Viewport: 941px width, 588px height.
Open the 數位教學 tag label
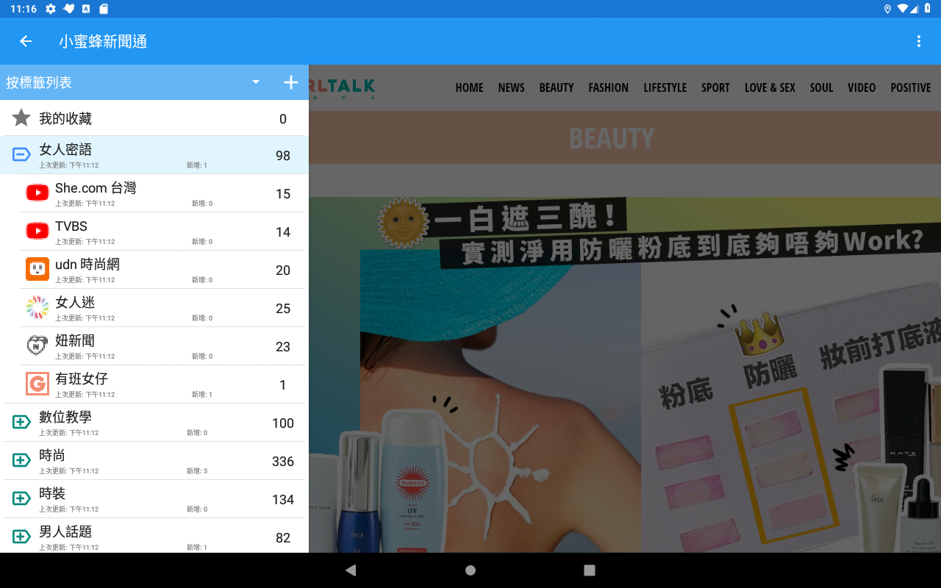(65, 417)
